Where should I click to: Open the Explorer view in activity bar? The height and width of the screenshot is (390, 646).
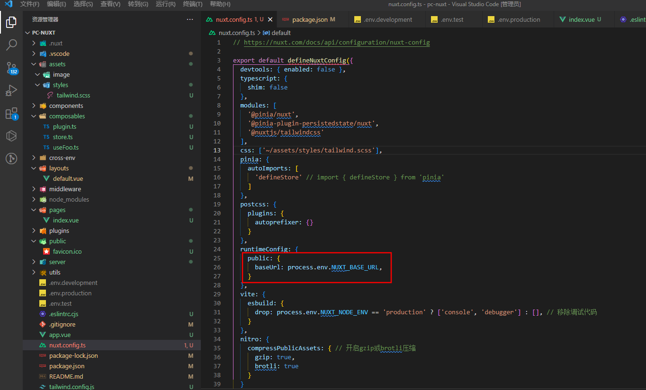[x=11, y=22]
